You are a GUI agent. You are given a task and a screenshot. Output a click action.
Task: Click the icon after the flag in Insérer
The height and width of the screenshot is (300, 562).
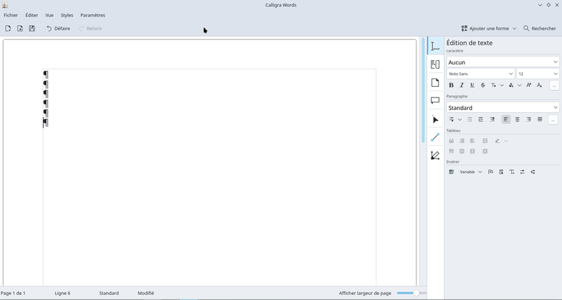pos(501,172)
